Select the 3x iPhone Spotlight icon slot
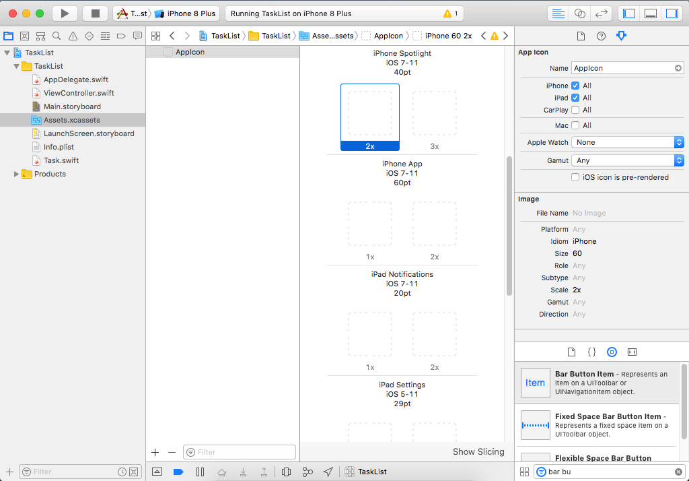689x481 pixels. point(434,113)
